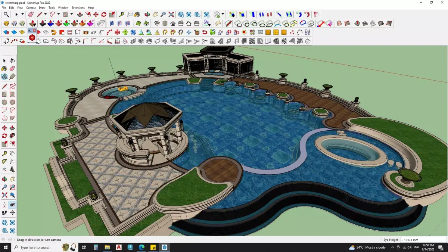The height and width of the screenshot is (252, 448).
Task: Select Eraser on Surface pink tool
Action: 329,24
